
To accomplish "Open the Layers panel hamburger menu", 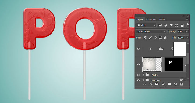I will tap(187, 19).
